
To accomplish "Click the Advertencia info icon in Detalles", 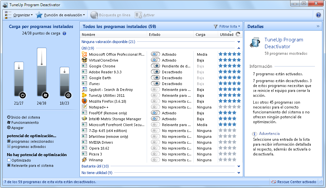I will pos(255,134).
